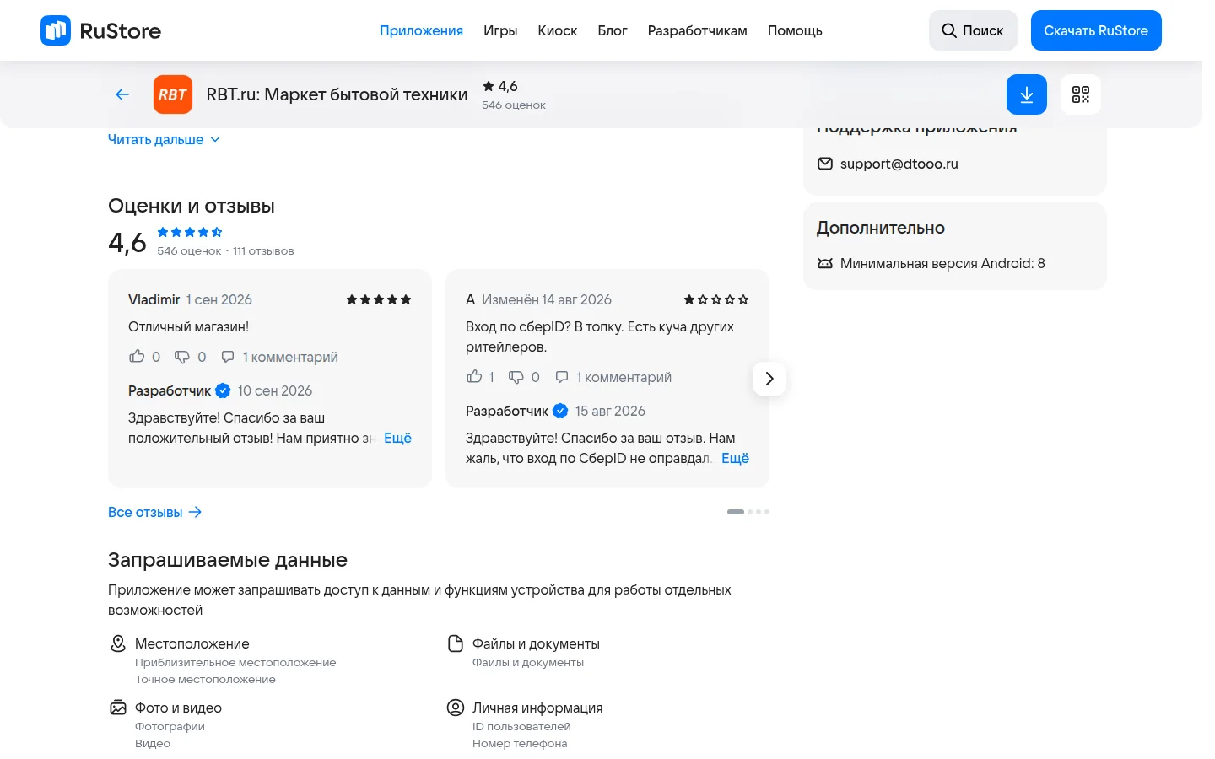Open the Приложения tab
This screenshot has width=1215, height=759.
tap(421, 30)
